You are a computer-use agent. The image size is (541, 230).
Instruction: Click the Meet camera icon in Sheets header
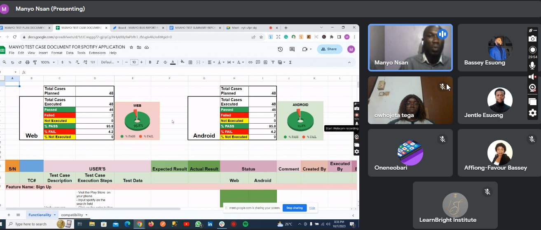(x=305, y=49)
